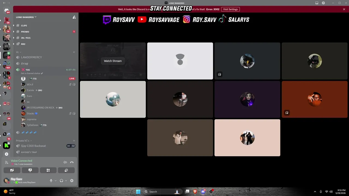Collapse the Private VC's category
The height and width of the screenshot is (196, 349).
pyautogui.click(x=24, y=141)
